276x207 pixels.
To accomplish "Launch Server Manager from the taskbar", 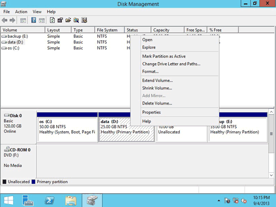I will coord(28,201).
